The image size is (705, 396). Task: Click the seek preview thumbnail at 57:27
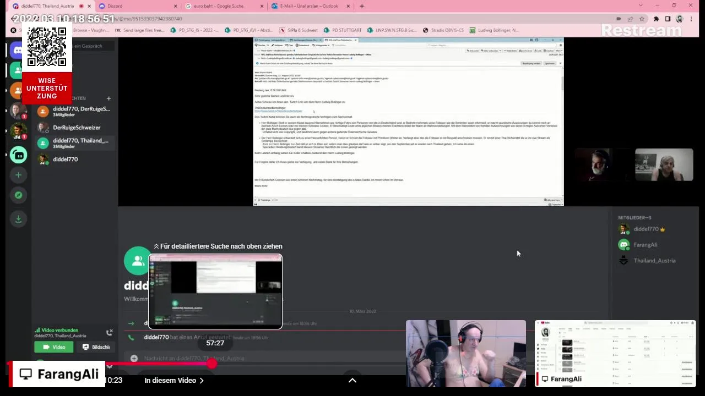(x=215, y=291)
